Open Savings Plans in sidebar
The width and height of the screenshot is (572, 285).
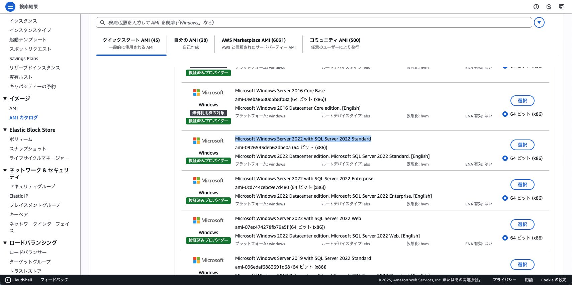[24, 59]
